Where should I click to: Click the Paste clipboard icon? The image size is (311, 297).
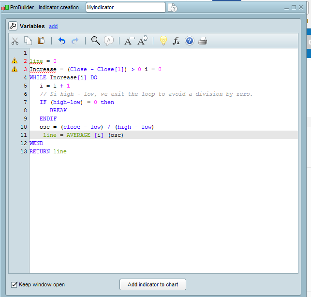coord(41,41)
